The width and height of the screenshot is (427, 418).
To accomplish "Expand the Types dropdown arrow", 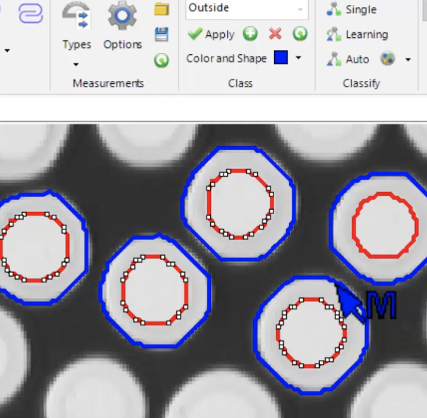I will (76, 64).
